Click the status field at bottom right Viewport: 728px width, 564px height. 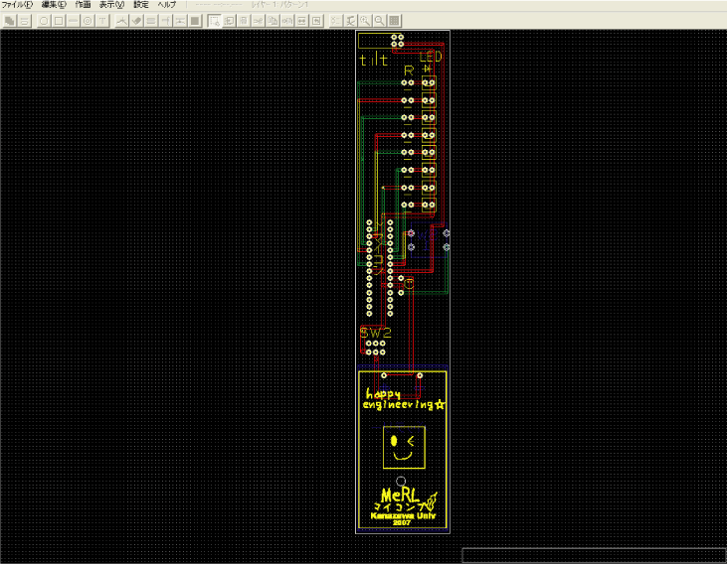click(x=594, y=555)
